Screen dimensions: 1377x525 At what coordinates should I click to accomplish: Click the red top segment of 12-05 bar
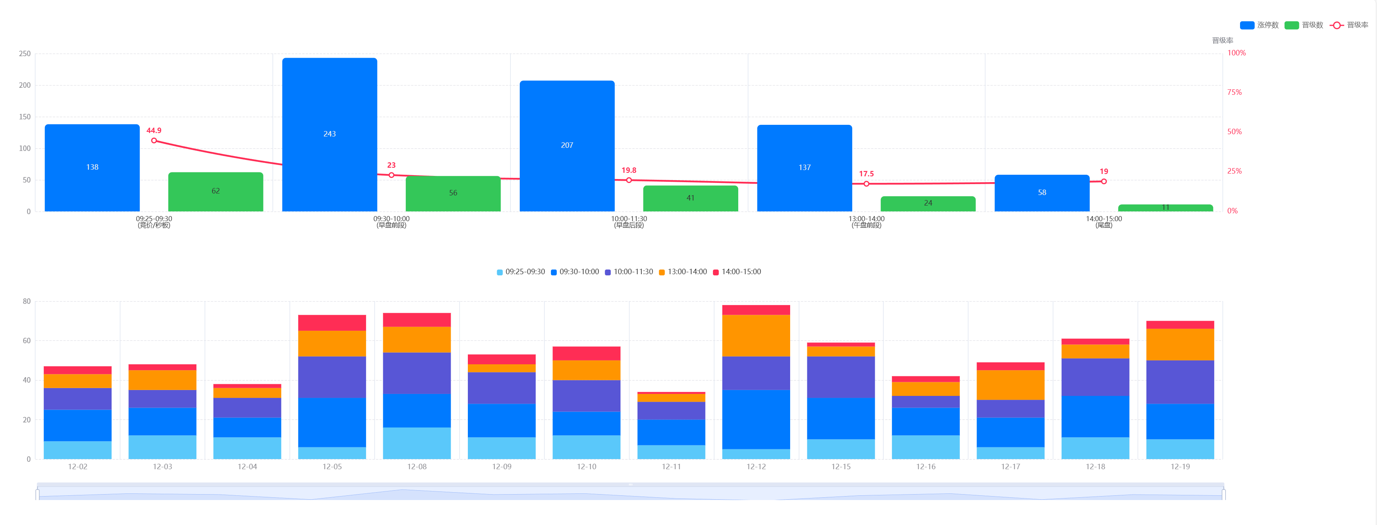(x=332, y=323)
